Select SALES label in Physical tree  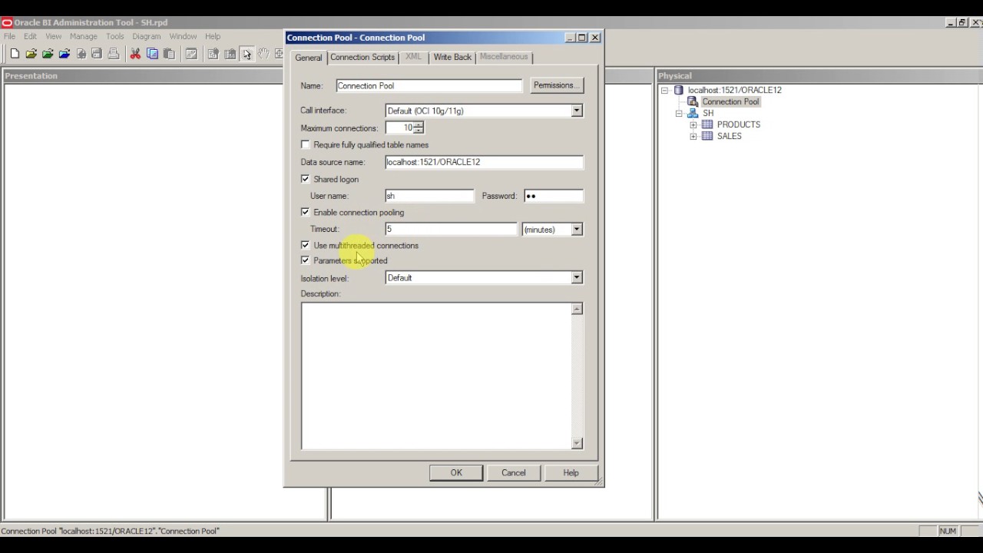[730, 136]
